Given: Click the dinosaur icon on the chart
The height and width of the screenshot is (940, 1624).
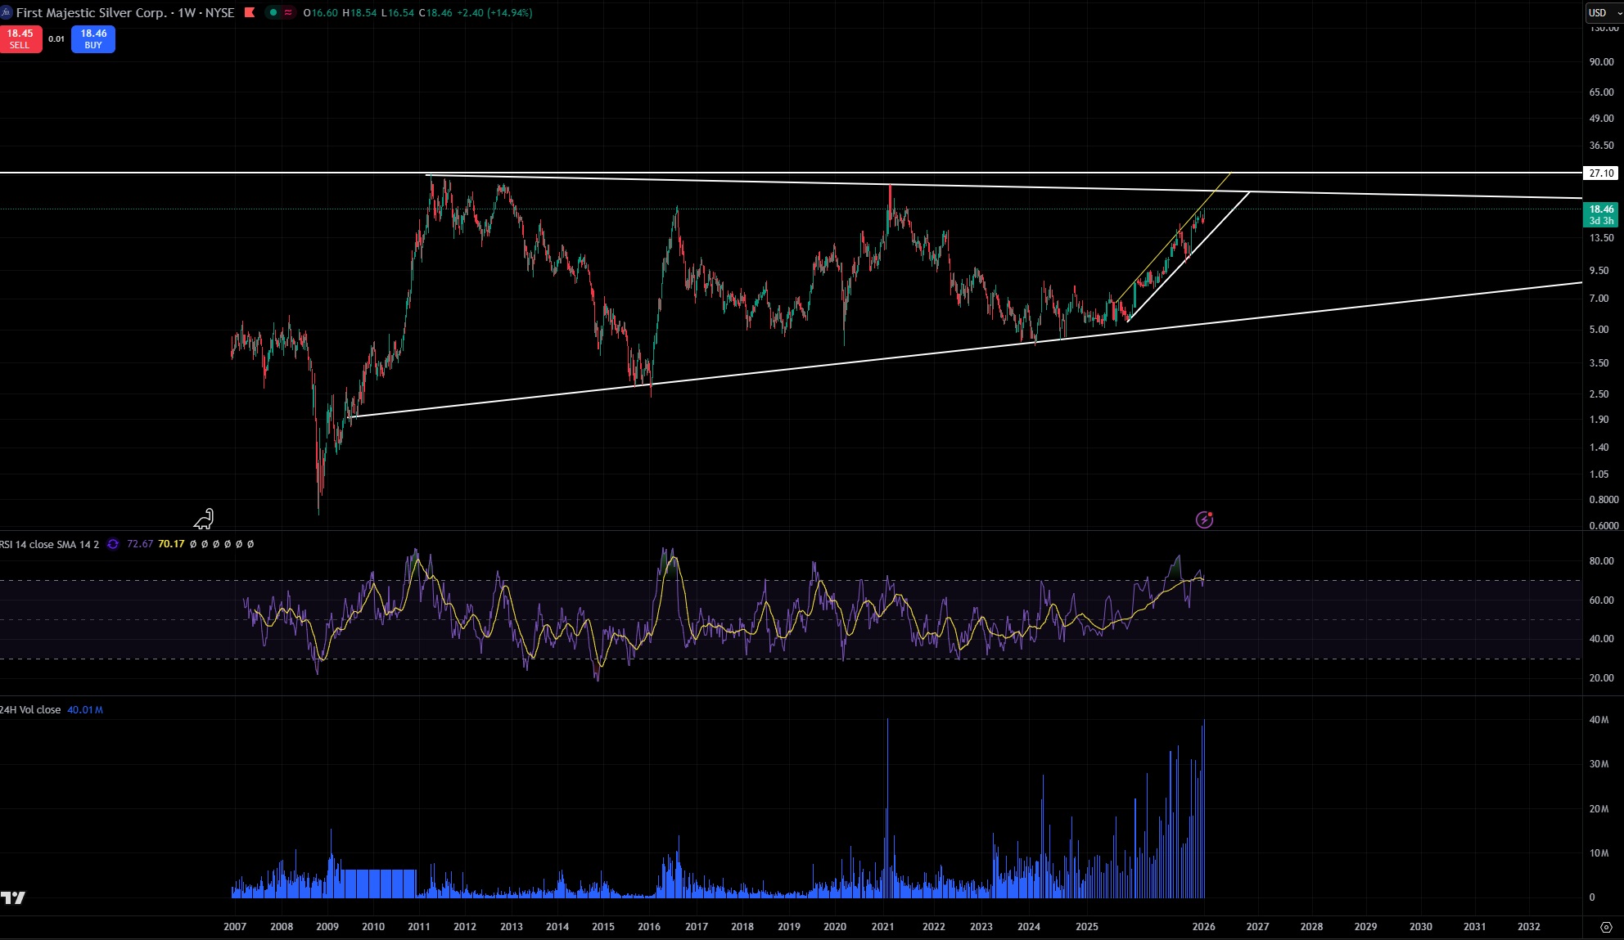Looking at the screenshot, I should (x=204, y=519).
